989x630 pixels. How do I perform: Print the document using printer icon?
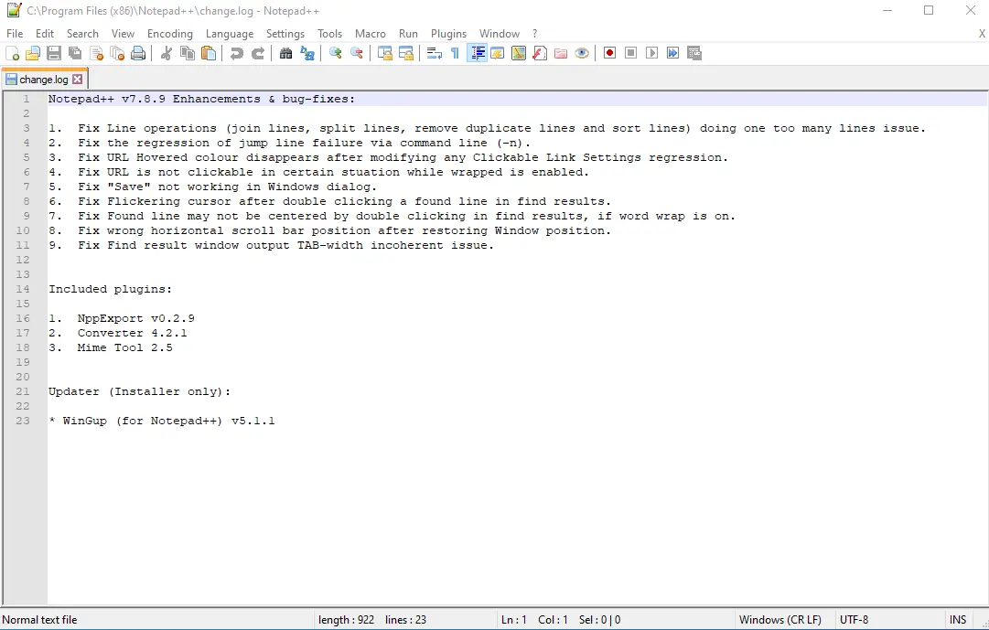click(138, 54)
